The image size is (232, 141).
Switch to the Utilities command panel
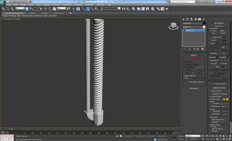point(204,19)
